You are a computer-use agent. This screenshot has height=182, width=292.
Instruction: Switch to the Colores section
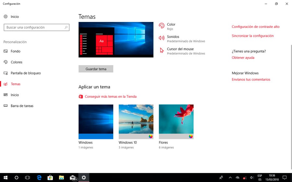[16, 62]
